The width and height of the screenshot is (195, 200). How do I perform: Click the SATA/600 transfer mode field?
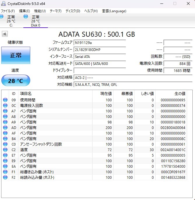100,63
